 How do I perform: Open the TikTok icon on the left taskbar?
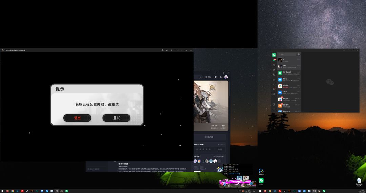point(27,191)
